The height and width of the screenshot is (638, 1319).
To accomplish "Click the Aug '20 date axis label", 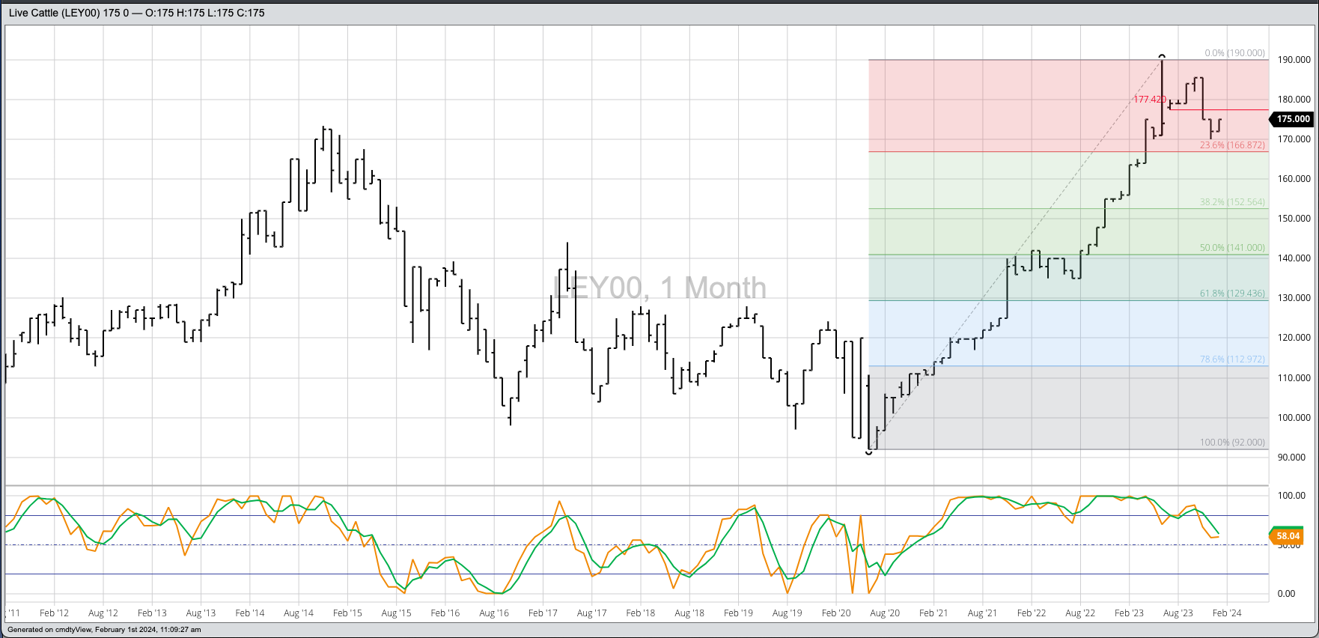I will click(x=885, y=613).
